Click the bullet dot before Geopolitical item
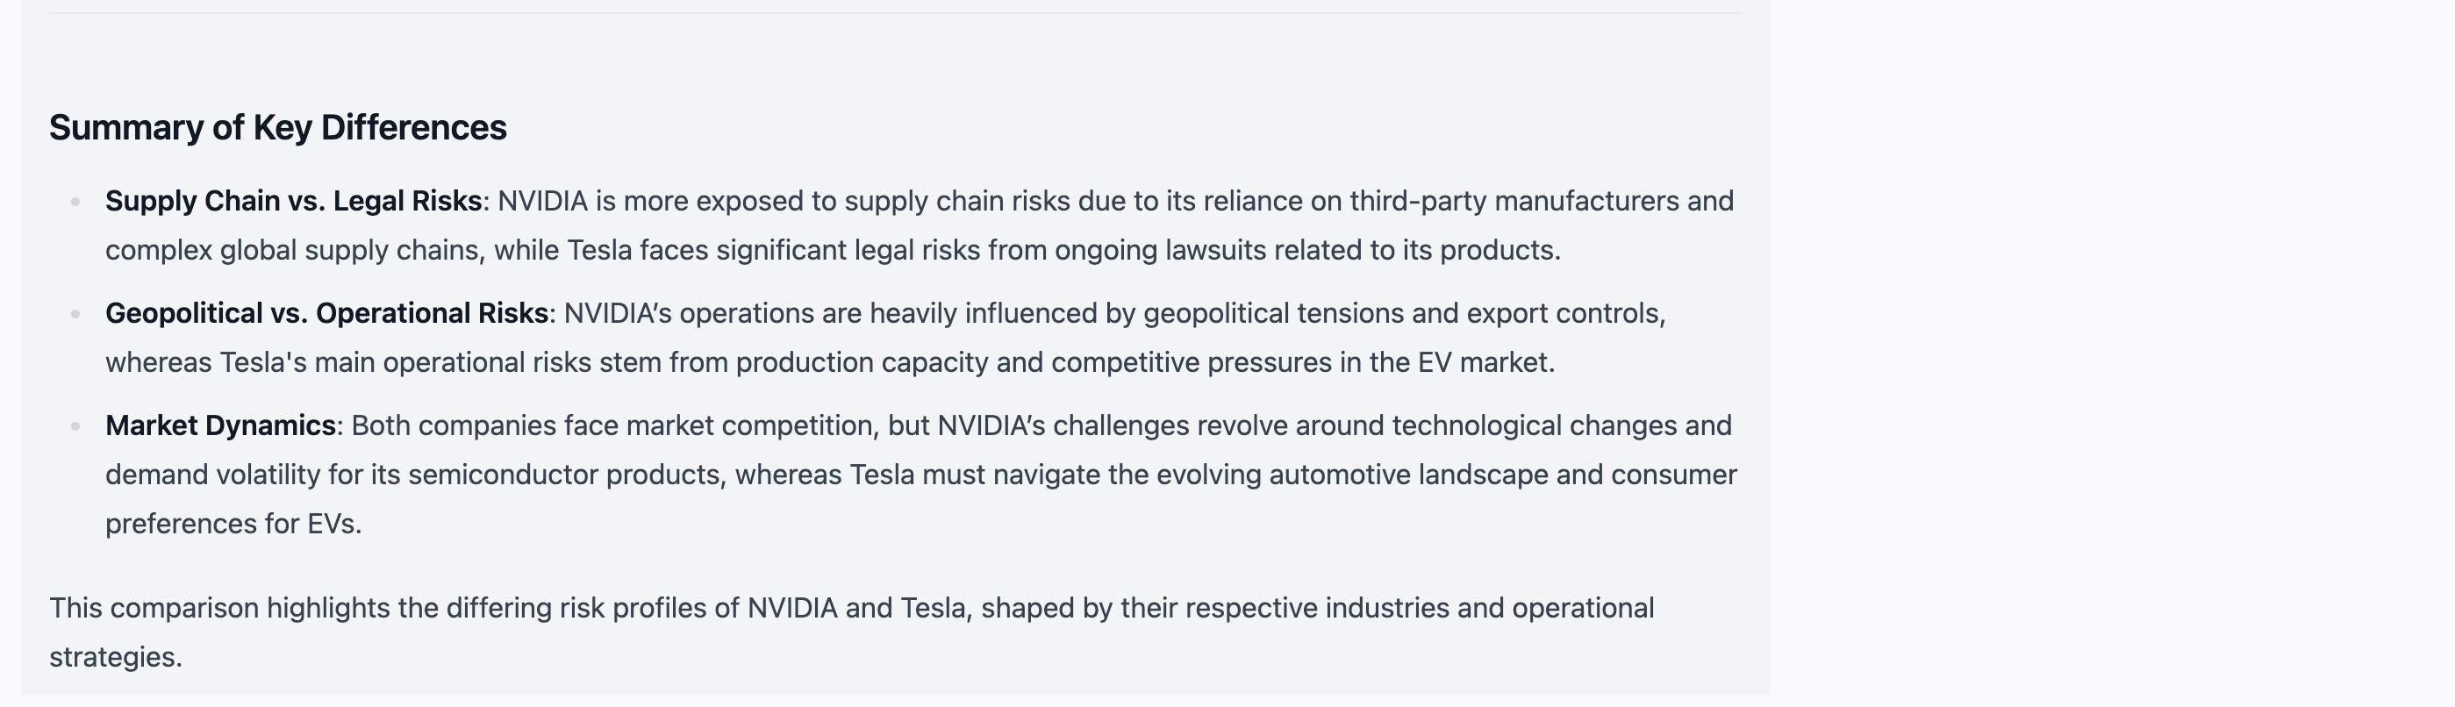The width and height of the screenshot is (2455, 707). click(75, 313)
